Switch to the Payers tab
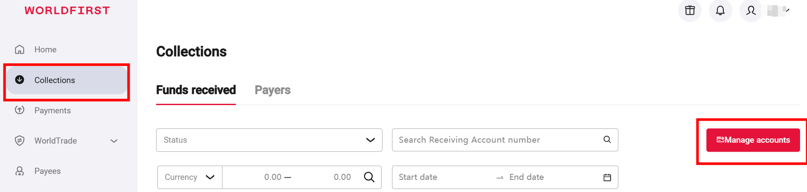 pos(272,90)
